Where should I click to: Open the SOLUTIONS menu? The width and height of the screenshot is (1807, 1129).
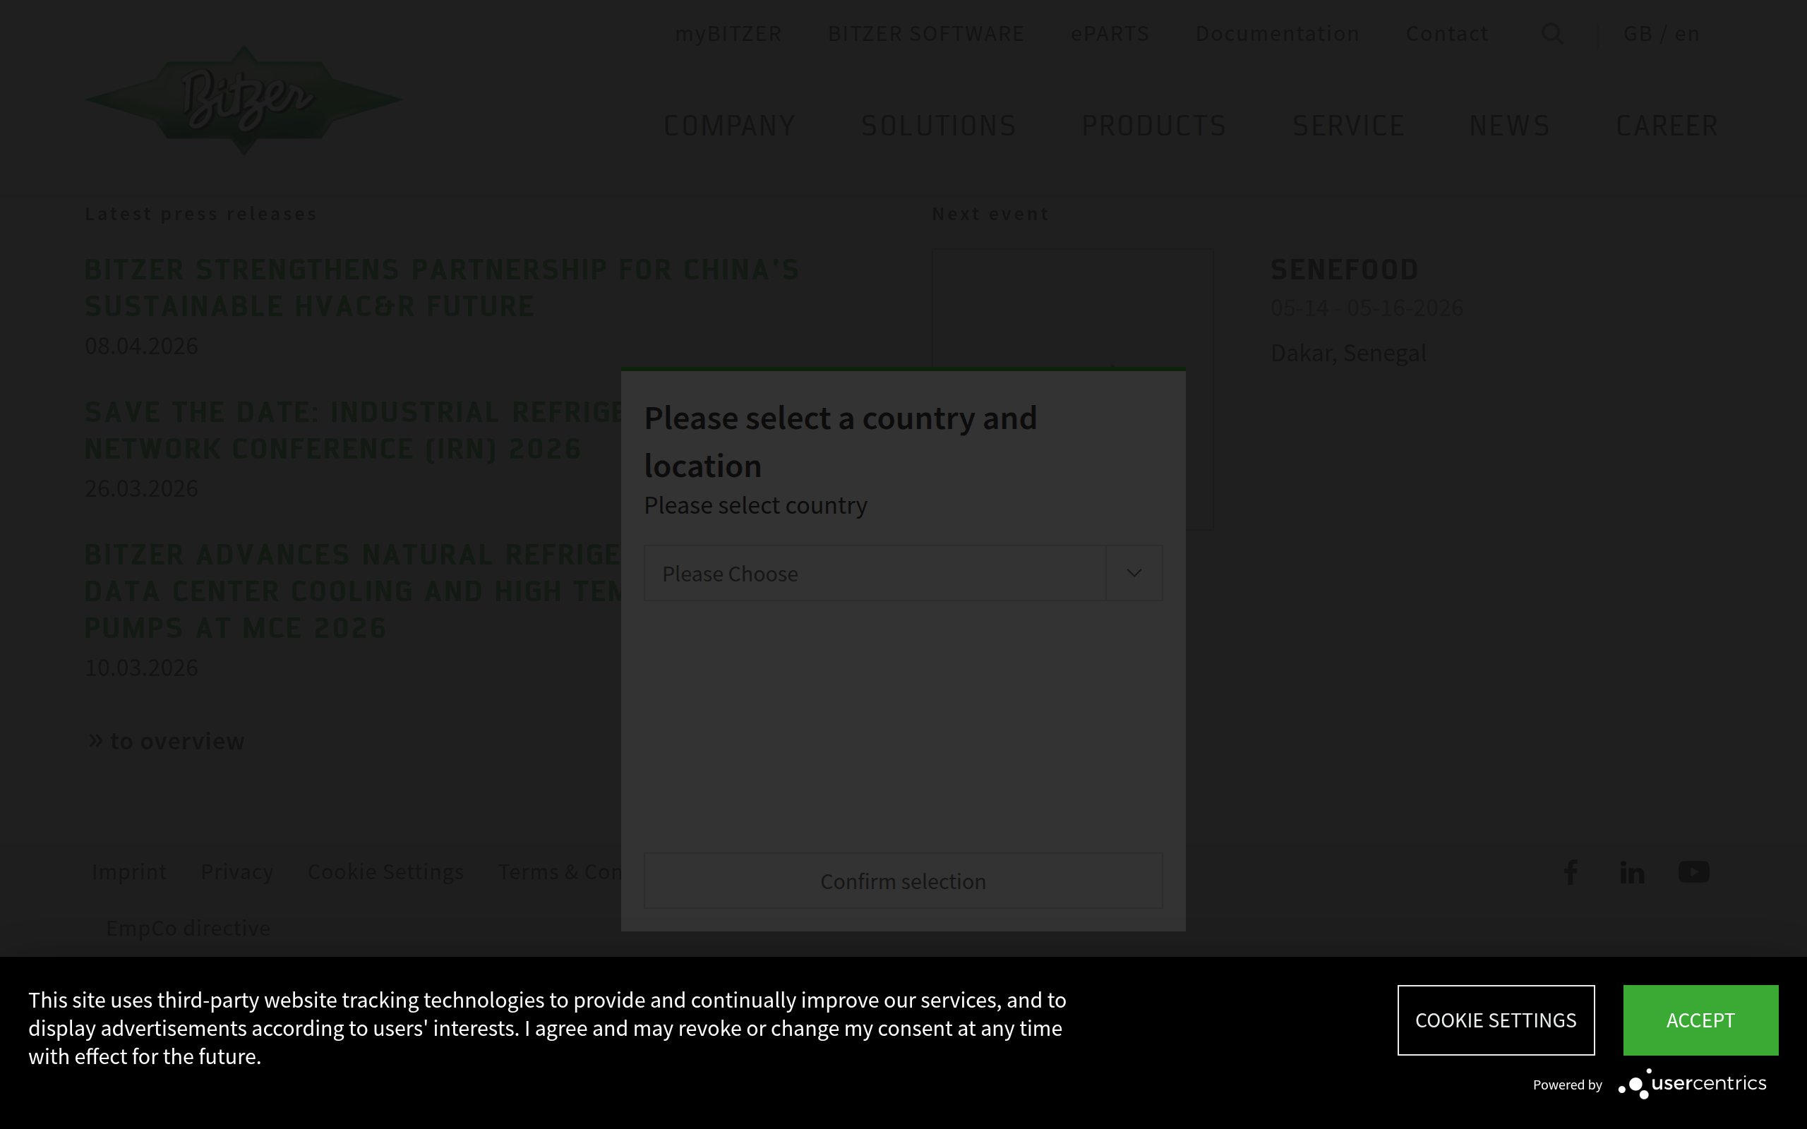coord(939,126)
